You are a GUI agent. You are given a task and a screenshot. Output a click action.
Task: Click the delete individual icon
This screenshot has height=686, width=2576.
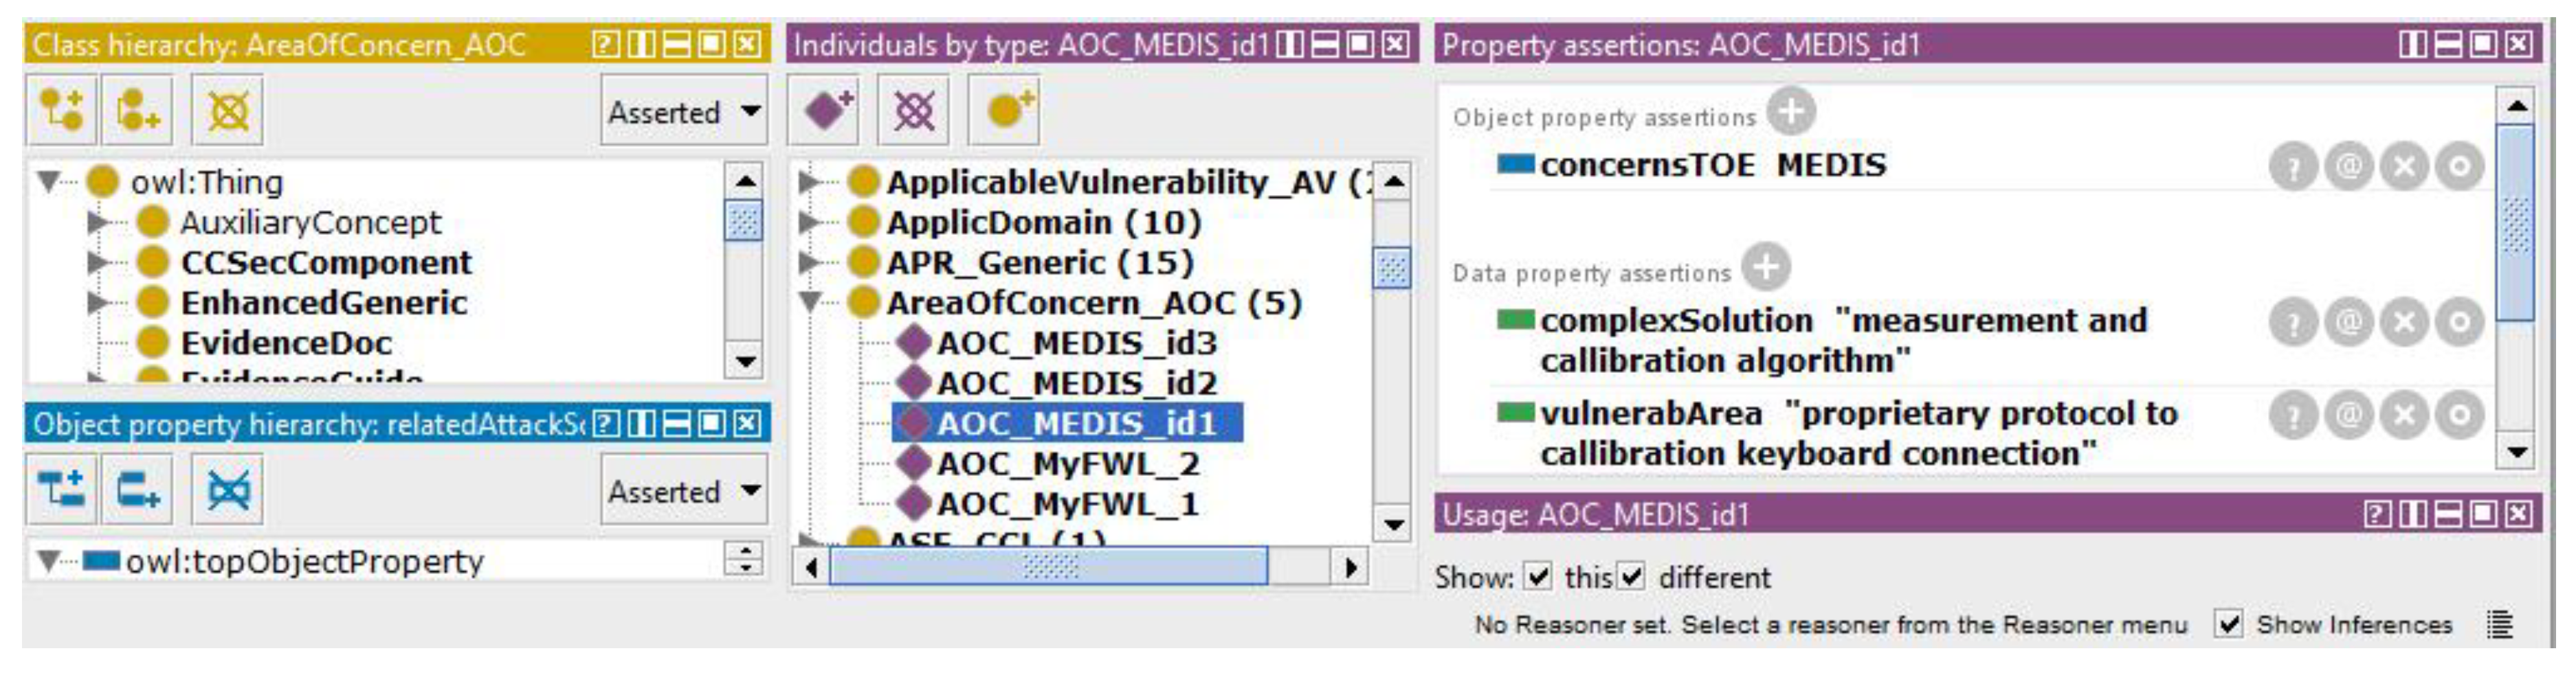pyautogui.click(x=914, y=110)
